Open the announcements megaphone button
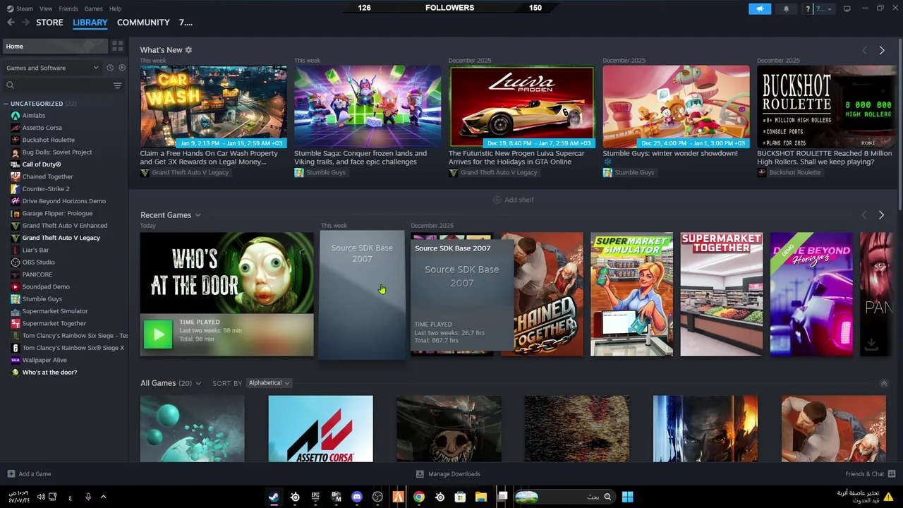 760,8
